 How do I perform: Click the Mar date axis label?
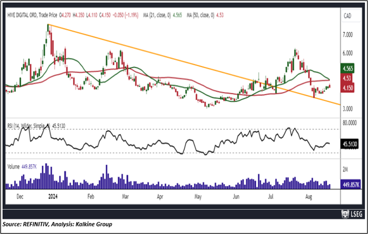[125, 196]
